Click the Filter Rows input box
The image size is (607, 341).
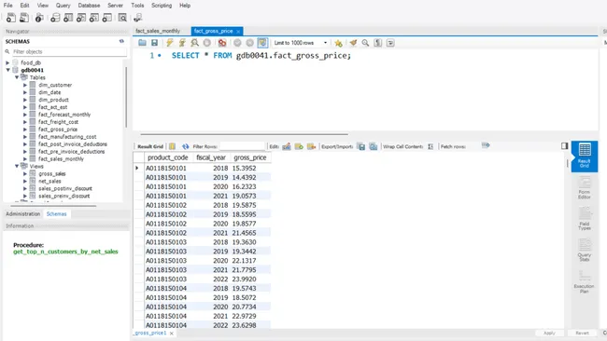(243, 146)
